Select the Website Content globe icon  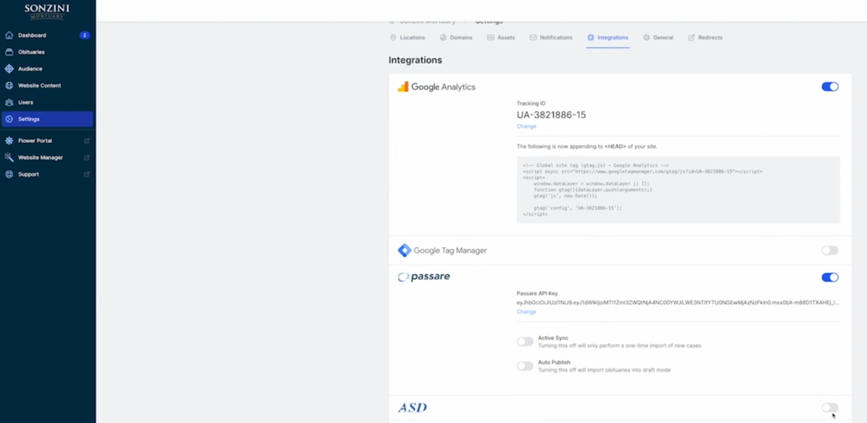[x=8, y=85]
